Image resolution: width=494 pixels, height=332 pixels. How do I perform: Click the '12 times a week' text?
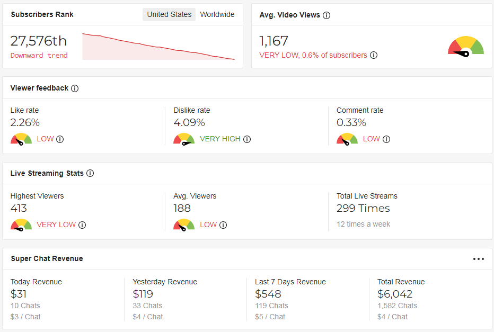pyautogui.click(x=363, y=224)
